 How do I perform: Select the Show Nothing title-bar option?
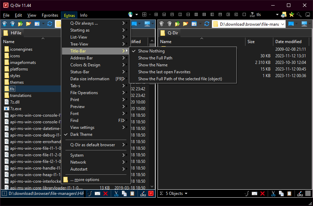151,51
